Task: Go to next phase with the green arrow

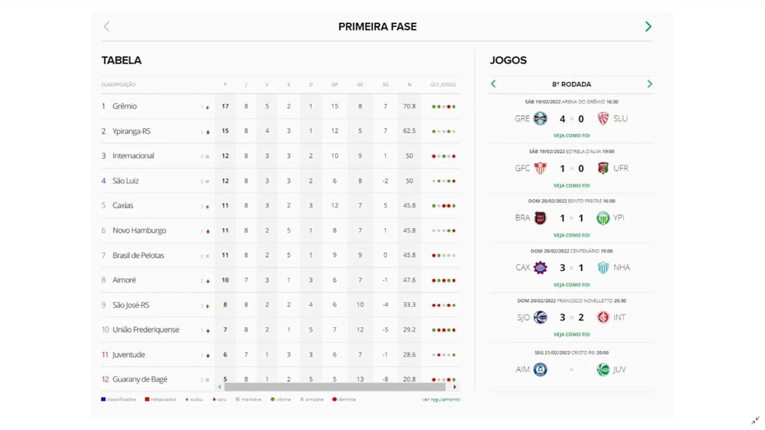Action: click(x=648, y=26)
